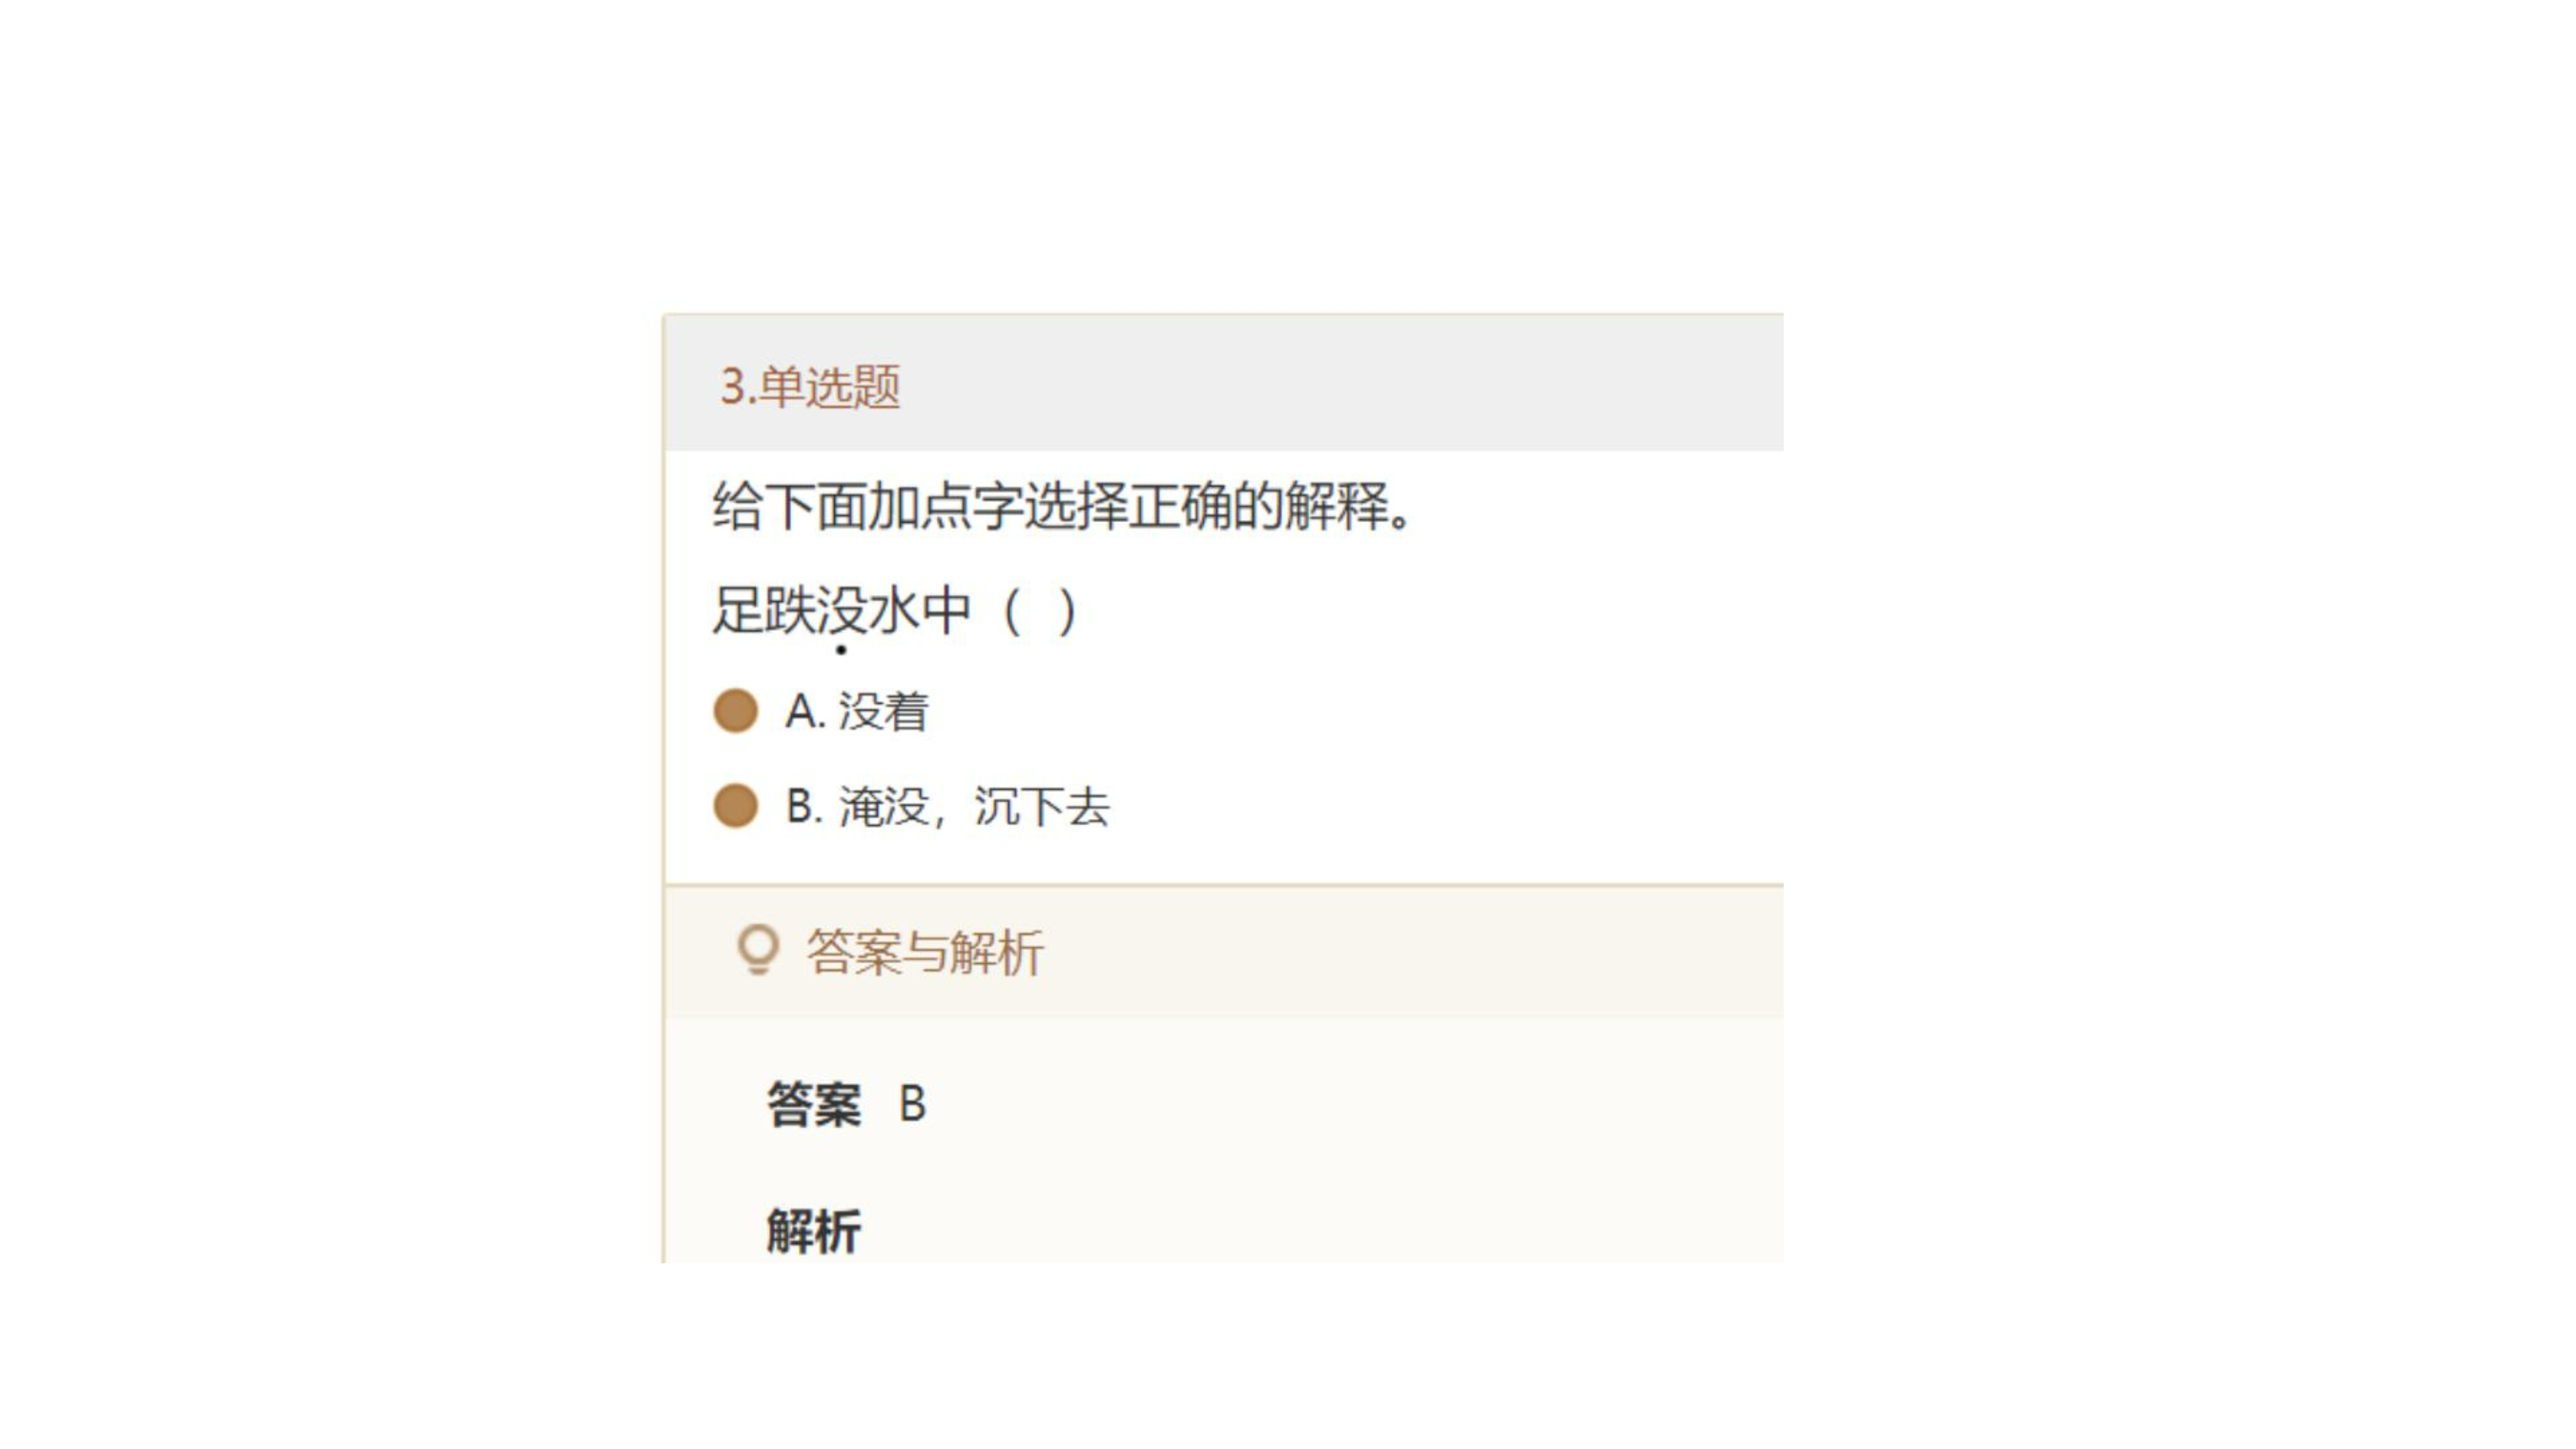Click the 3.单选题 question header label
Screen dimensions: 2576x1449
(810, 387)
